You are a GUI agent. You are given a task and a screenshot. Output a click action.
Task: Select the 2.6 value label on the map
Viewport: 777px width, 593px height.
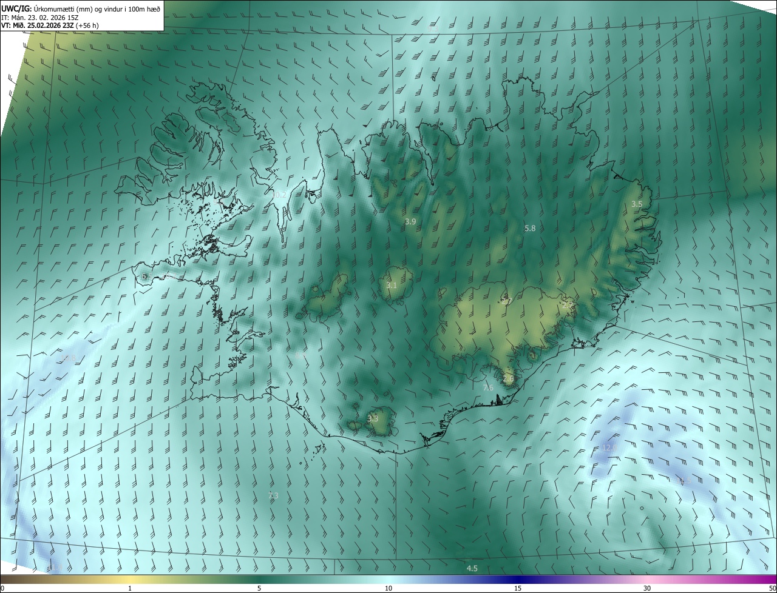(508, 378)
